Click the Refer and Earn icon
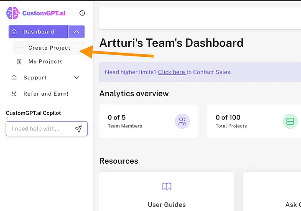Screen dimensions: 301x211 coord(14,94)
